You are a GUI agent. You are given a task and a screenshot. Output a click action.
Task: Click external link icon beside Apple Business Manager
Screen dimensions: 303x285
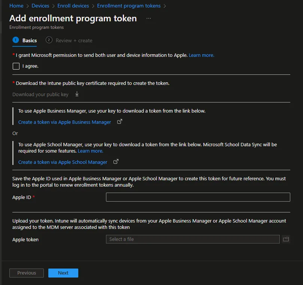tap(119, 122)
